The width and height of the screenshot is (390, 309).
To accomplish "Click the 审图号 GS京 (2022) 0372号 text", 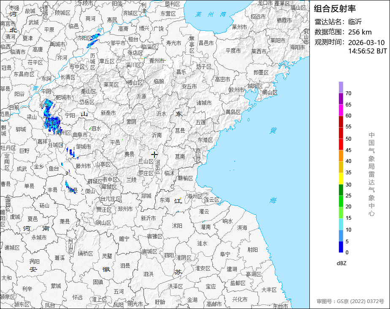I will tap(350, 301).
